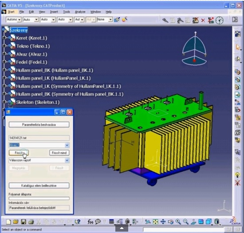Open the Start menu
The width and height of the screenshot is (244, 233).
[11, 12]
